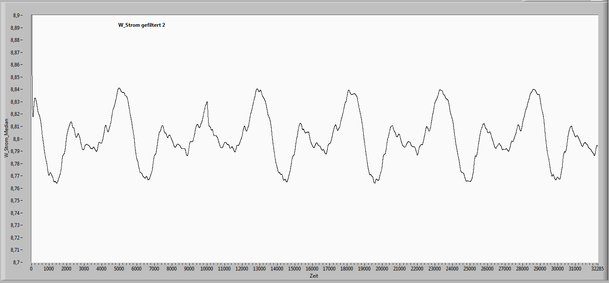Click X-axis tick label 19000
Screen dimensions: 609x283
click(x=365, y=269)
